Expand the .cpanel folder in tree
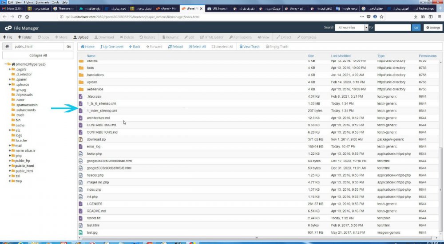 coord(10,79)
